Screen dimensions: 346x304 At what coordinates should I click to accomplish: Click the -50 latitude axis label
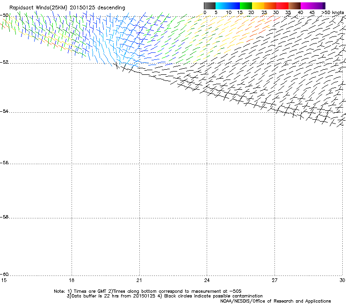(4, 15)
